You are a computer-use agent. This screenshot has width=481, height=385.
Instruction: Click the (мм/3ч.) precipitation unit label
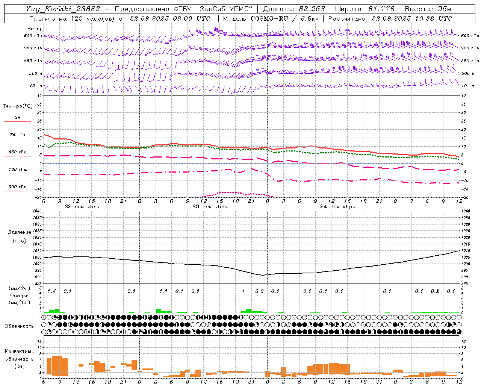(20, 288)
